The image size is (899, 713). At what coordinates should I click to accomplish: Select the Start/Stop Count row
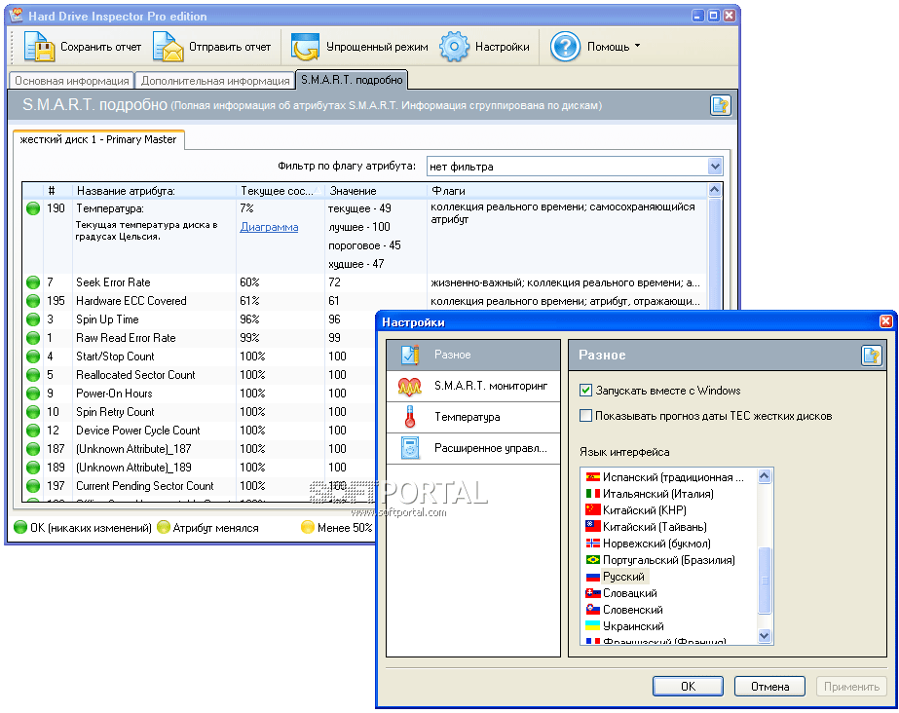point(199,356)
